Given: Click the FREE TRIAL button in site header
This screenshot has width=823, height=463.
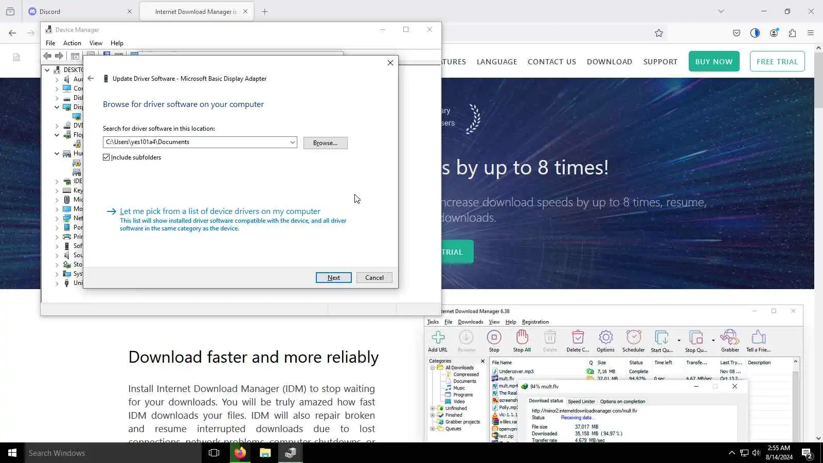Looking at the screenshot, I should pyautogui.click(x=777, y=62).
